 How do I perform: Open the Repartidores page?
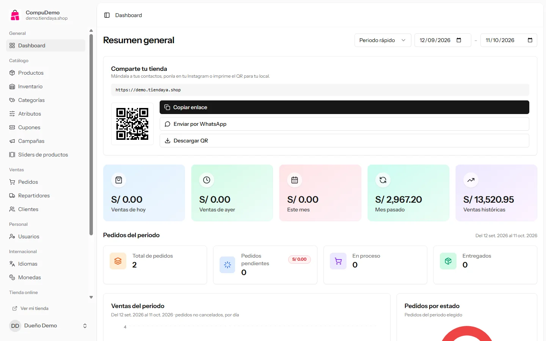(x=45, y=196)
